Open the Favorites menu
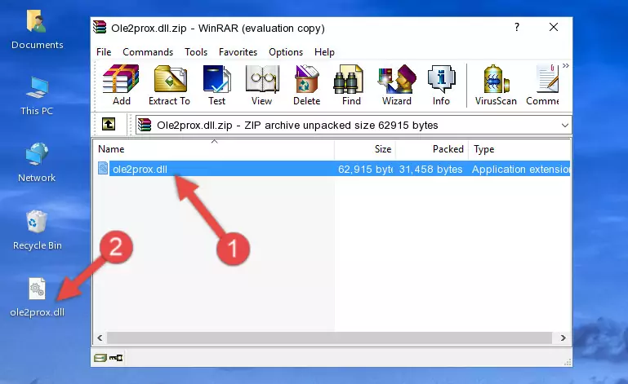The image size is (628, 384). (238, 52)
